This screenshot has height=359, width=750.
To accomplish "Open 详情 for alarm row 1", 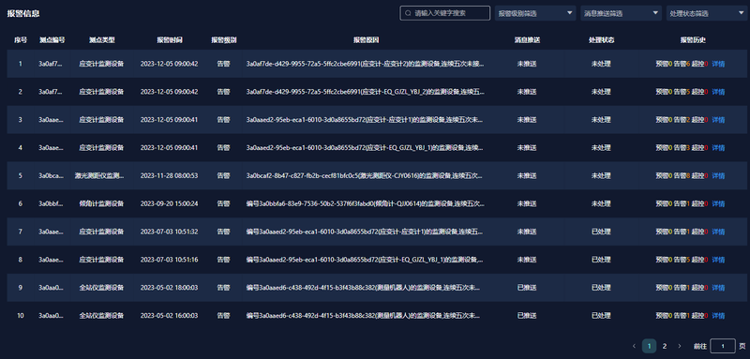I will click(718, 64).
